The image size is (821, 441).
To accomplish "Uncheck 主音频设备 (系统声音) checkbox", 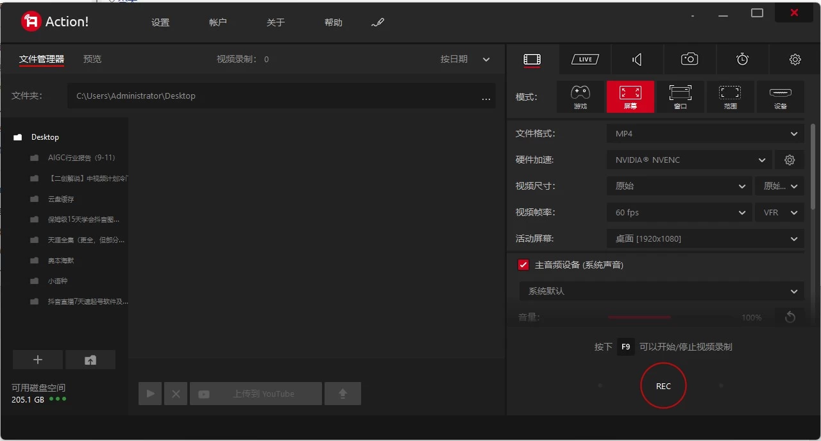I will [x=523, y=264].
